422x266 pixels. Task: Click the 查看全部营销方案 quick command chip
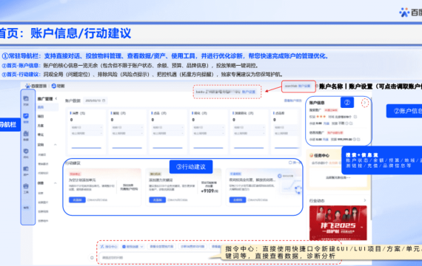(x=161, y=246)
